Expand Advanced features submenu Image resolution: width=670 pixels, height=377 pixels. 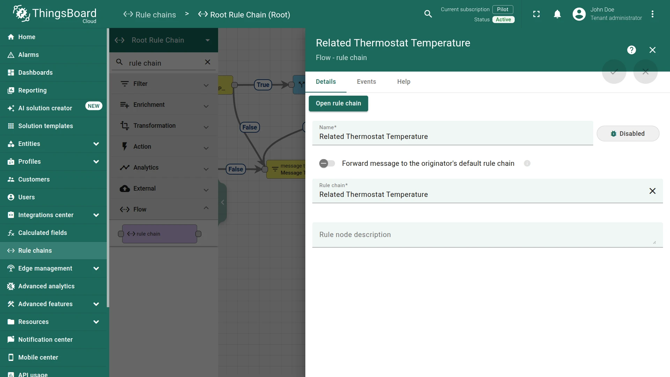[53, 304]
